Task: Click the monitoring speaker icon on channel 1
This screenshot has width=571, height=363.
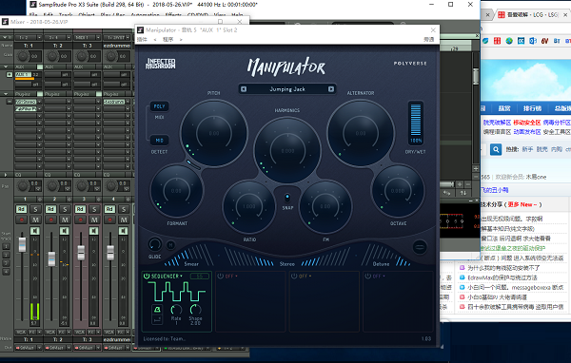Action: click(35, 231)
